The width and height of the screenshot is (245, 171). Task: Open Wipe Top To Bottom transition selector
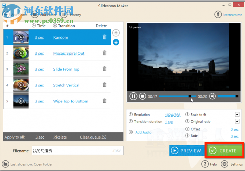(x=71, y=101)
